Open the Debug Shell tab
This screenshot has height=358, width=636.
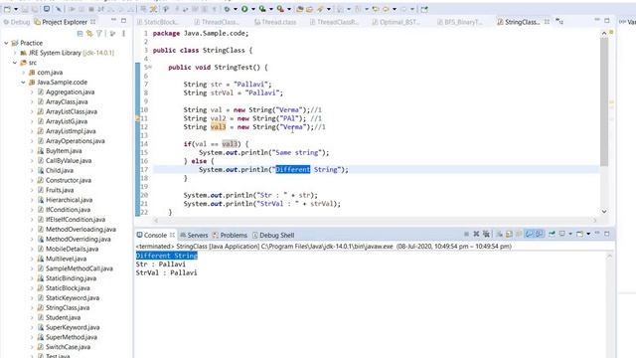[x=273, y=235]
